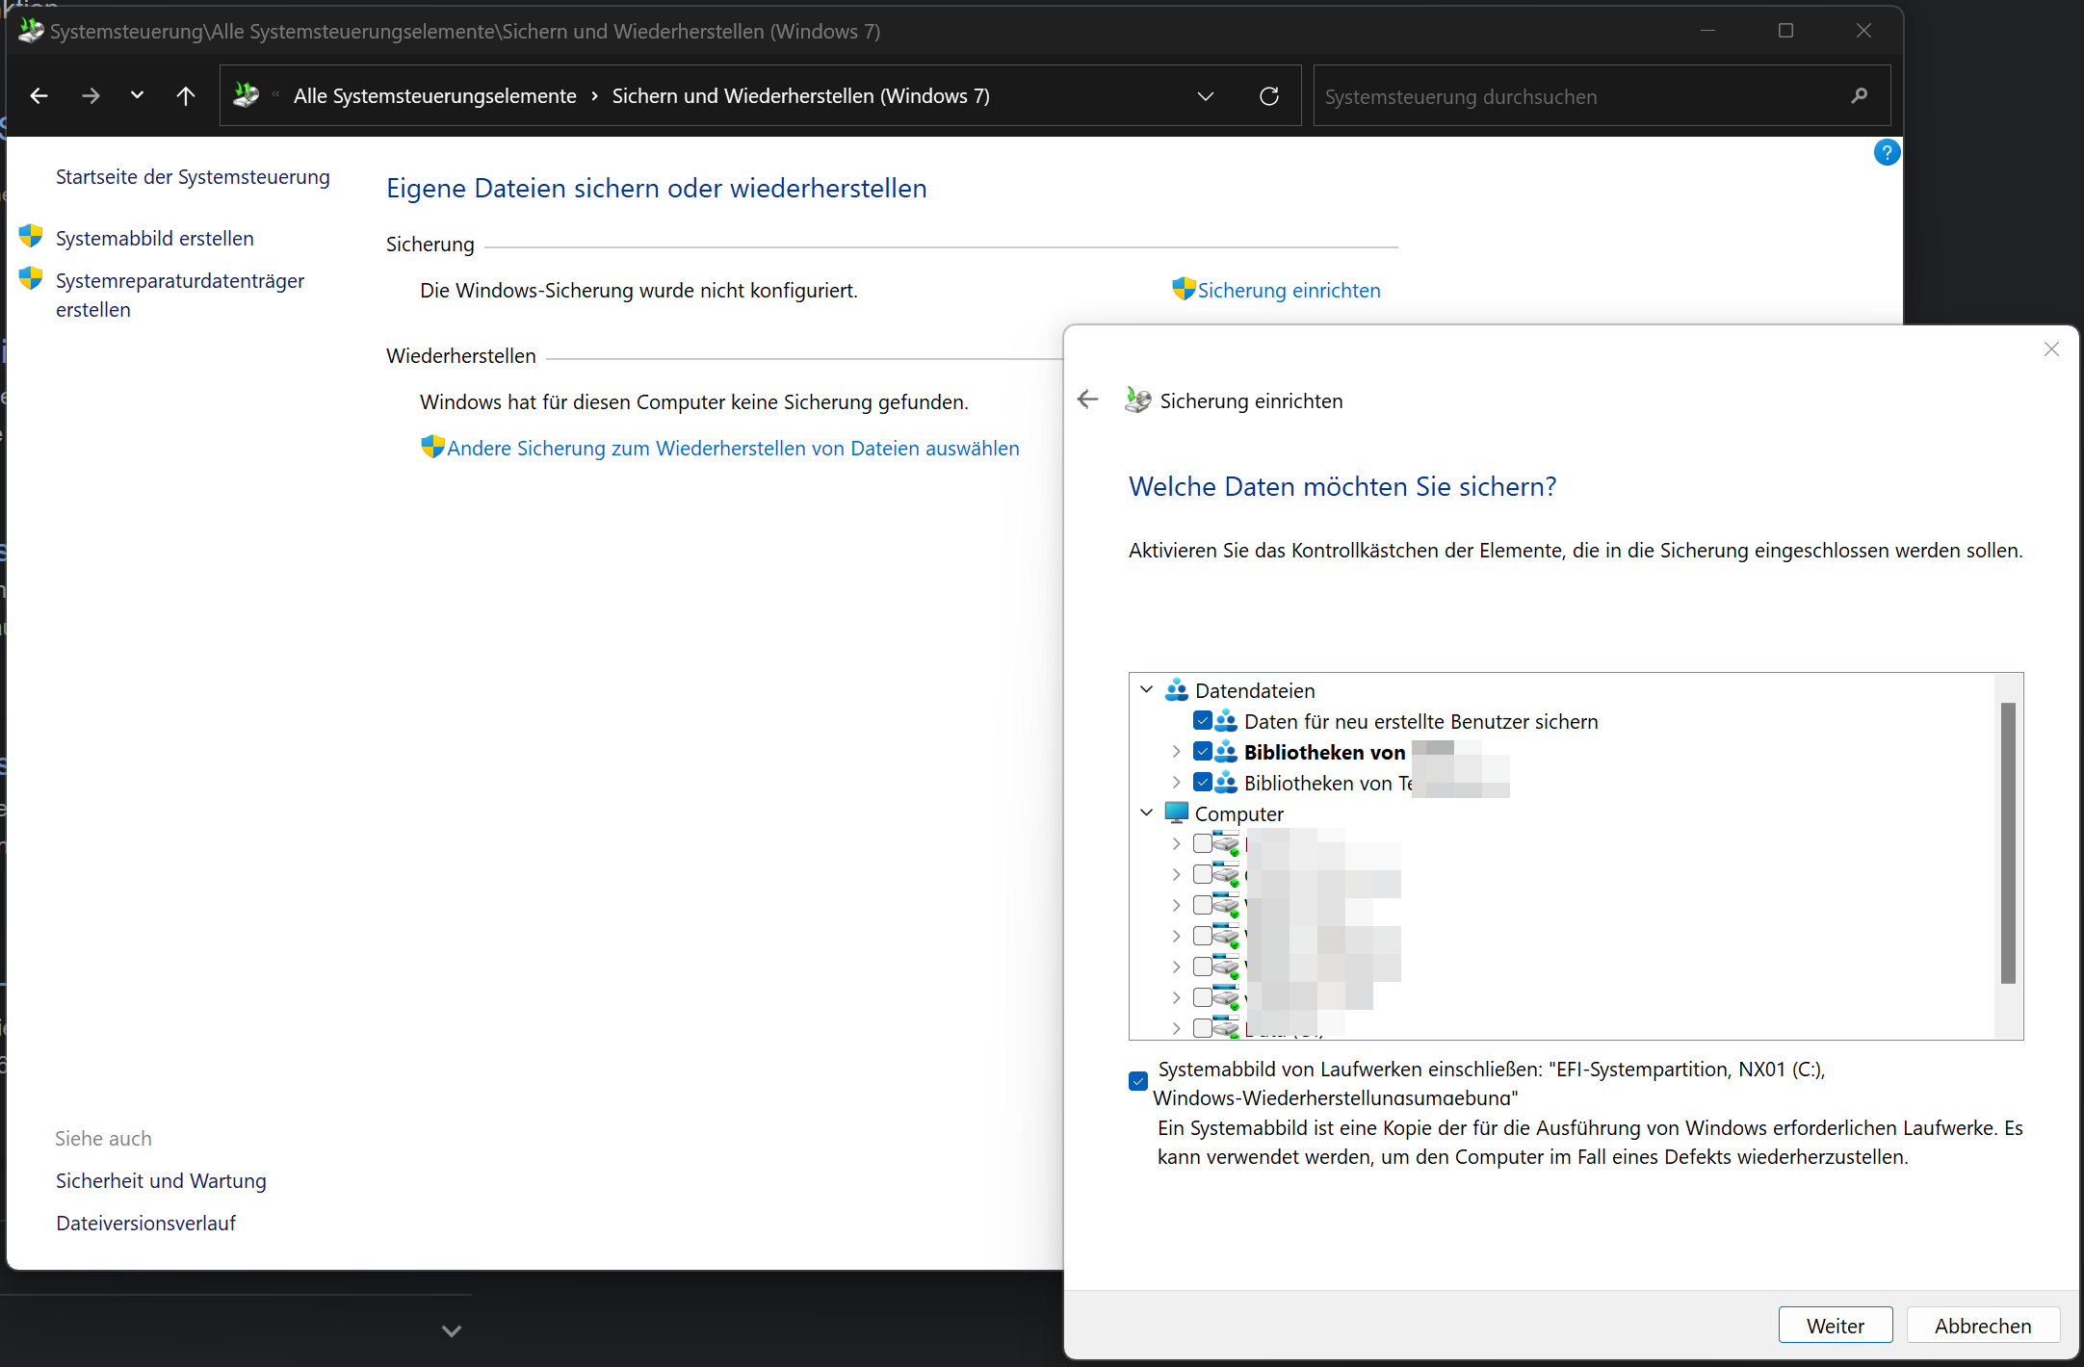Click the Weiter button
The image size is (2084, 1367).
coord(1835,1326)
